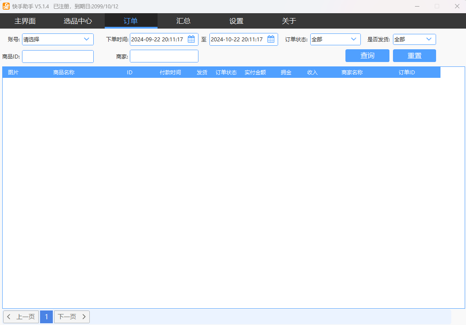Open the 设置 settings tab

[236, 21]
